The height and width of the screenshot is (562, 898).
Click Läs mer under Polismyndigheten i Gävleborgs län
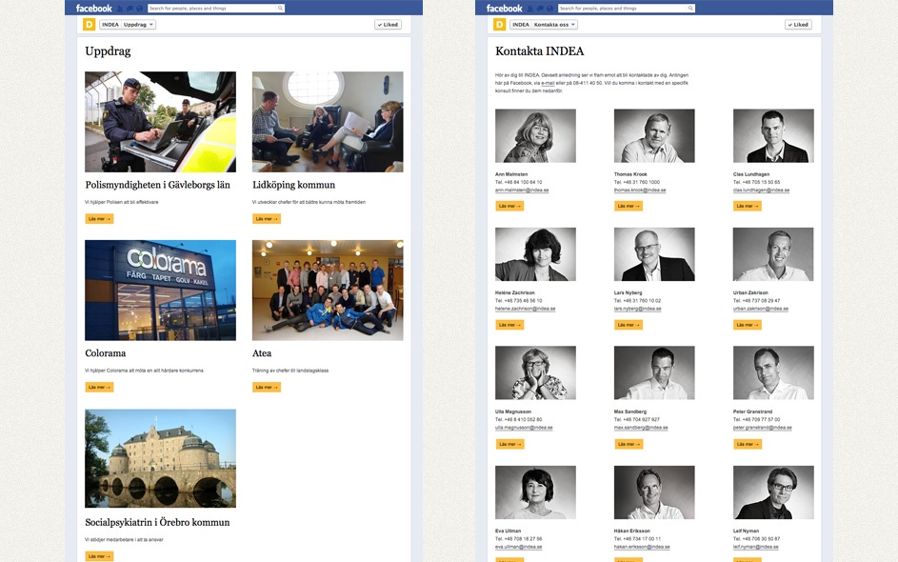pos(99,219)
